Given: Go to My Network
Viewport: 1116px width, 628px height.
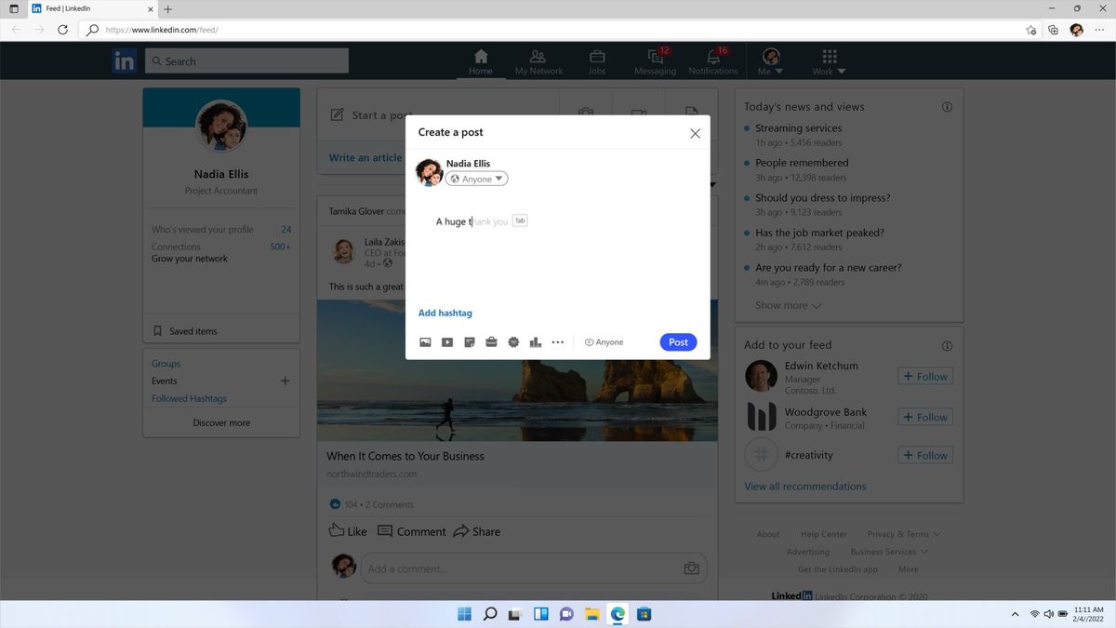Looking at the screenshot, I should pos(537,60).
